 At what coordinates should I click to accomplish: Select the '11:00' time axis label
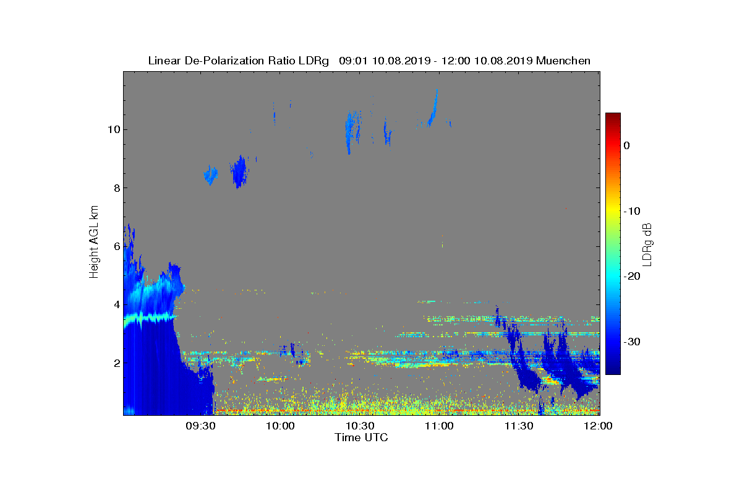pyautogui.click(x=440, y=426)
